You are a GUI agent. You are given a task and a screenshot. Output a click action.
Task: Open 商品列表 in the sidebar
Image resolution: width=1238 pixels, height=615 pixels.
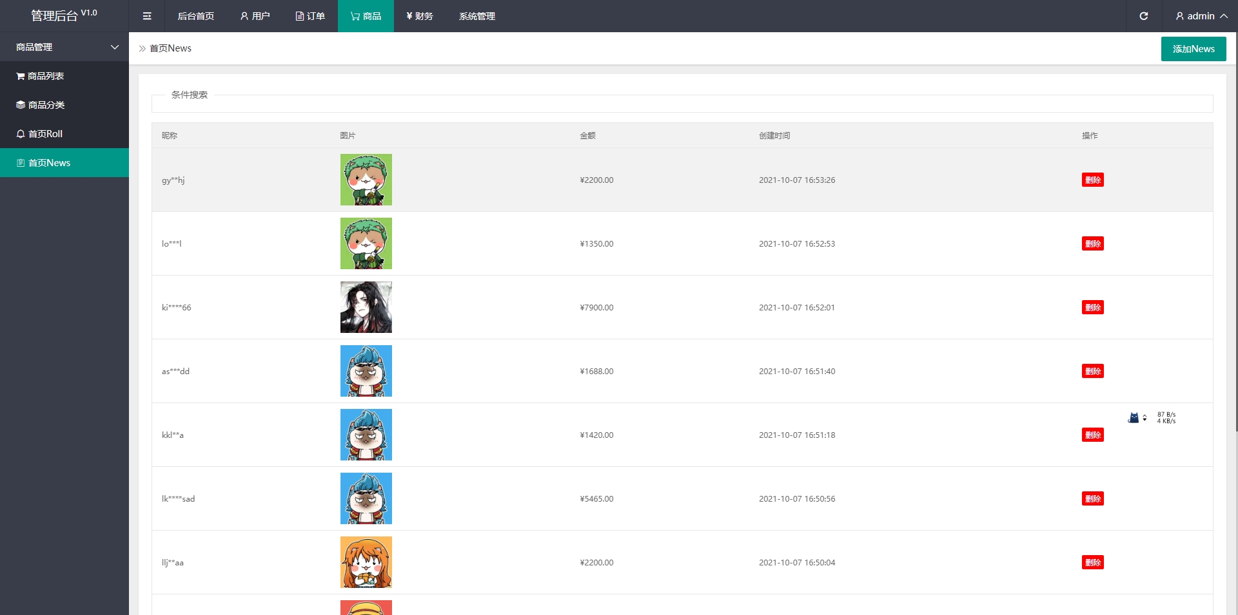[45, 76]
